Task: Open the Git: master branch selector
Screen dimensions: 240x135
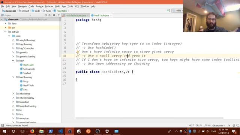Action: click(219, 126)
